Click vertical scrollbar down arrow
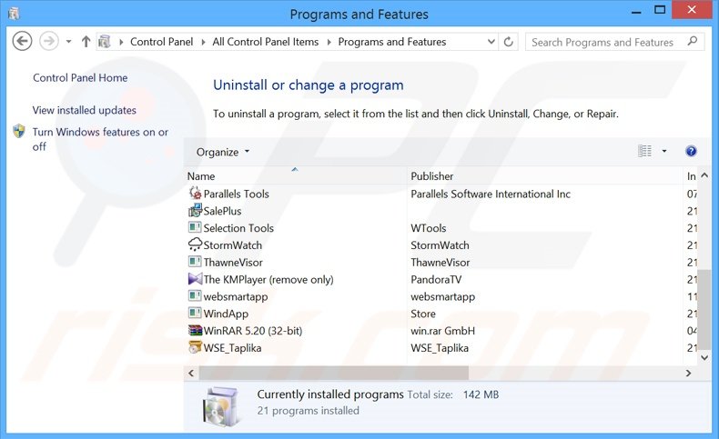 [x=704, y=357]
